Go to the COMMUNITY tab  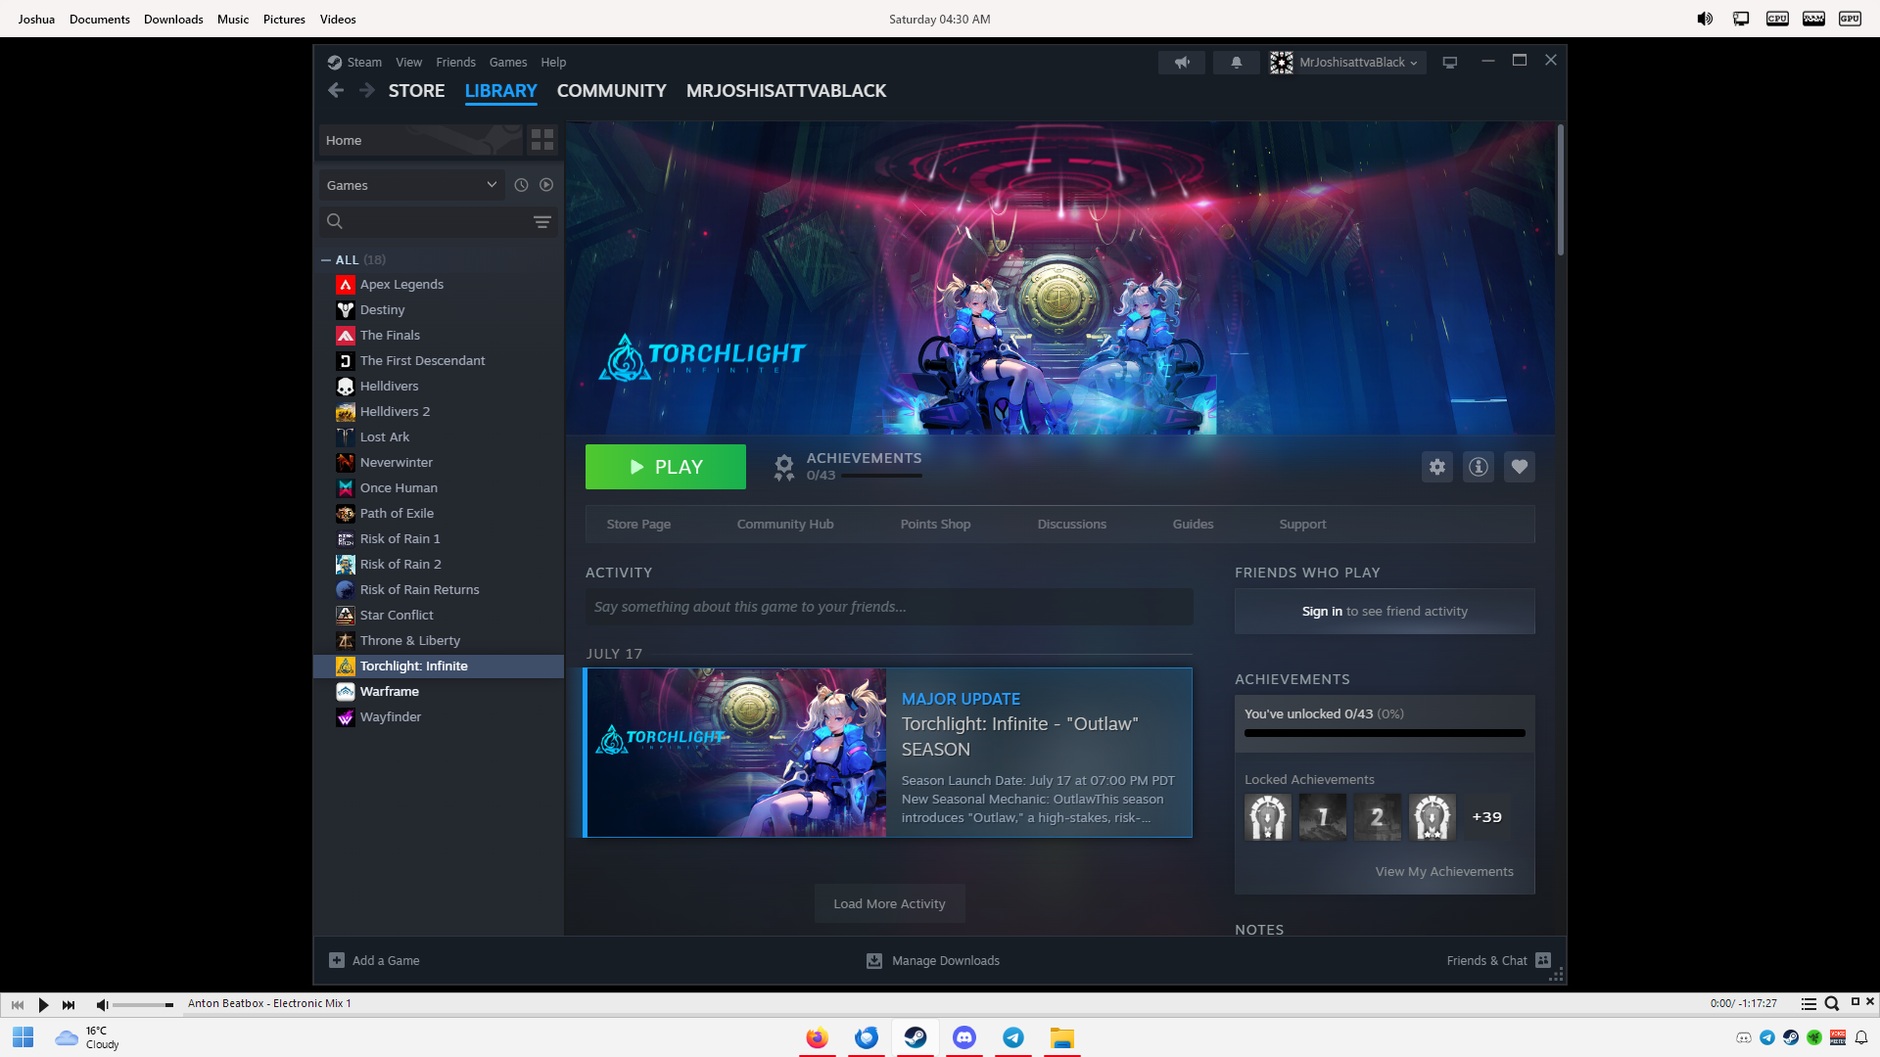point(611,90)
